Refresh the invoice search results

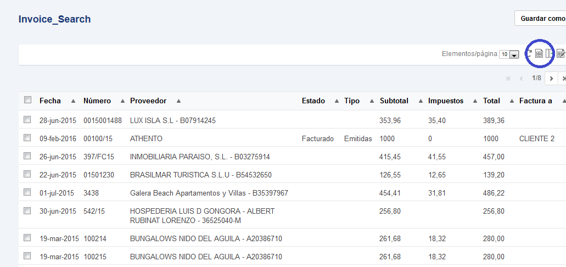coord(529,54)
